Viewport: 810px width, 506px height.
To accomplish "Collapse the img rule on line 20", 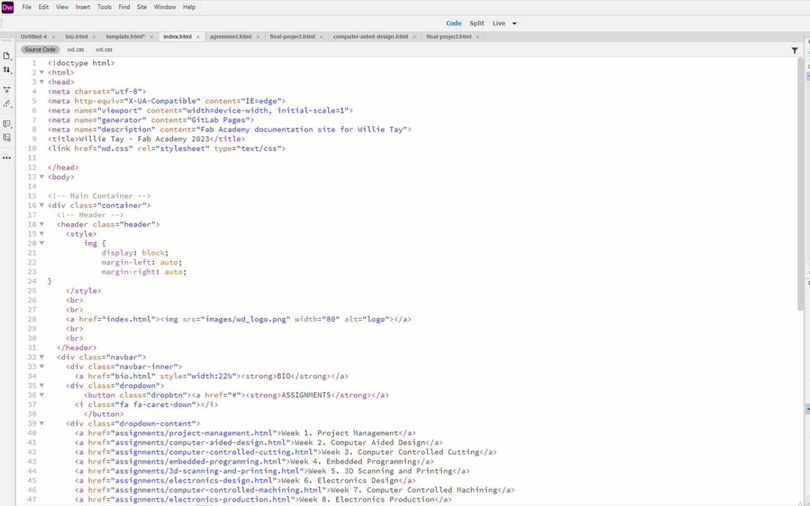I will coord(42,244).
